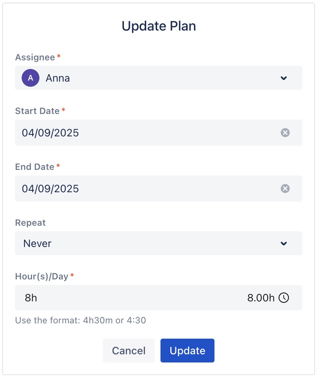The height and width of the screenshot is (377, 318).
Task: Click the End Date label
Action: 35,167
